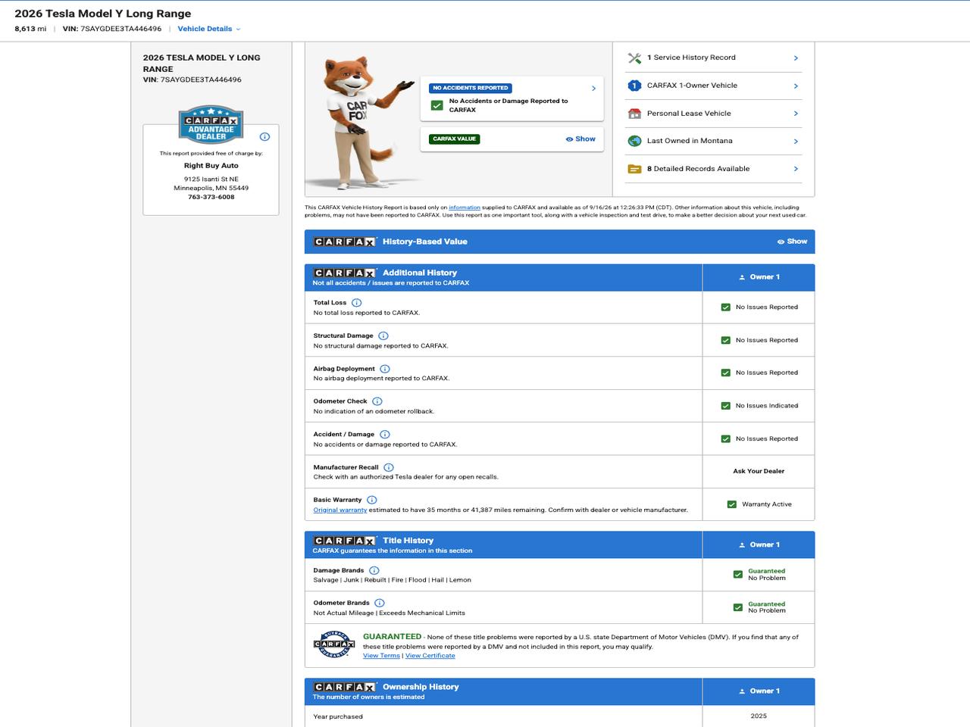Screen dimensions: 970x727
Task: Click the CARFAX Advantage Dealer badge
Action: coord(211,123)
